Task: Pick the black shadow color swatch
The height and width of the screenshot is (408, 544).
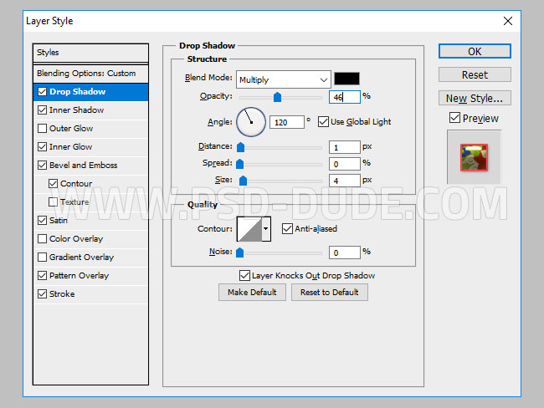Action: (x=346, y=79)
